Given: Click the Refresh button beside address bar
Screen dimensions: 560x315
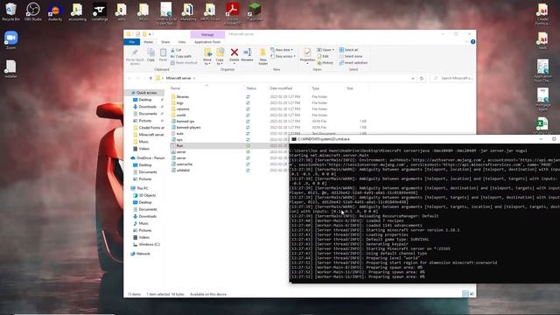Looking at the screenshot, I should (422, 78).
